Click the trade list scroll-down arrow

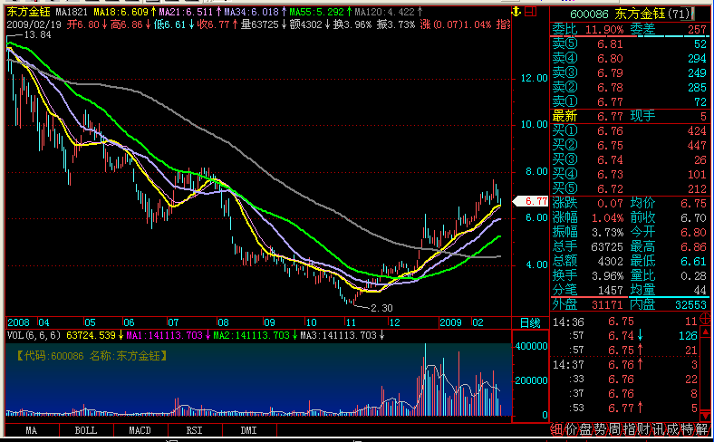[x=705, y=415]
